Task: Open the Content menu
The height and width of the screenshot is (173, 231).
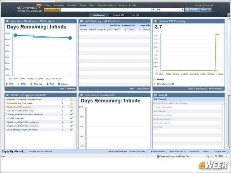Action: (72, 5)
